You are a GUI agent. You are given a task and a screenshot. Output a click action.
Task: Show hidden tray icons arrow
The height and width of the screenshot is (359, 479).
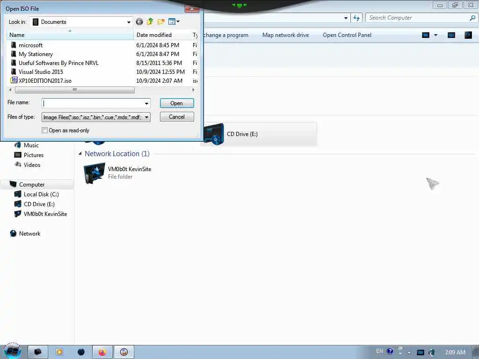click(x=409, y=352)
